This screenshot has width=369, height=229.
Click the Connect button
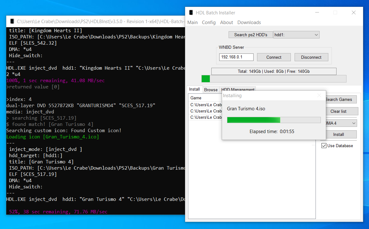coord(274,57)
